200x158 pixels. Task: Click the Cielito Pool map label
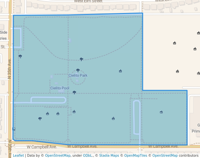coord(60,88)
